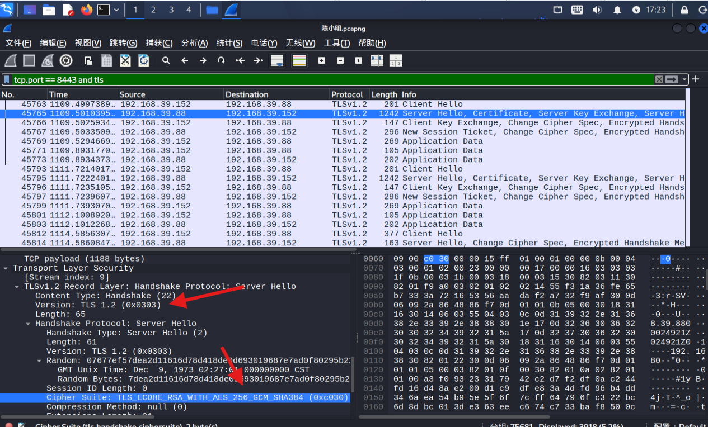This screenshot has width=708, height=427.
Task: Collapse the TLSv1.2 Record Layer node
Action: point(17,287)
